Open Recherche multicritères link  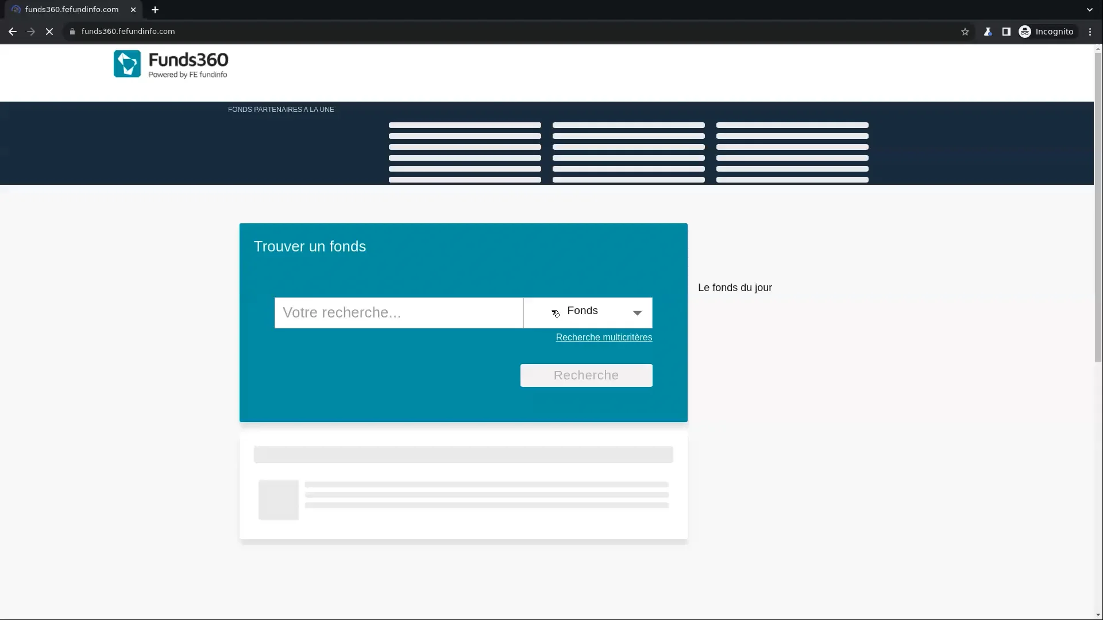[604, 338]
